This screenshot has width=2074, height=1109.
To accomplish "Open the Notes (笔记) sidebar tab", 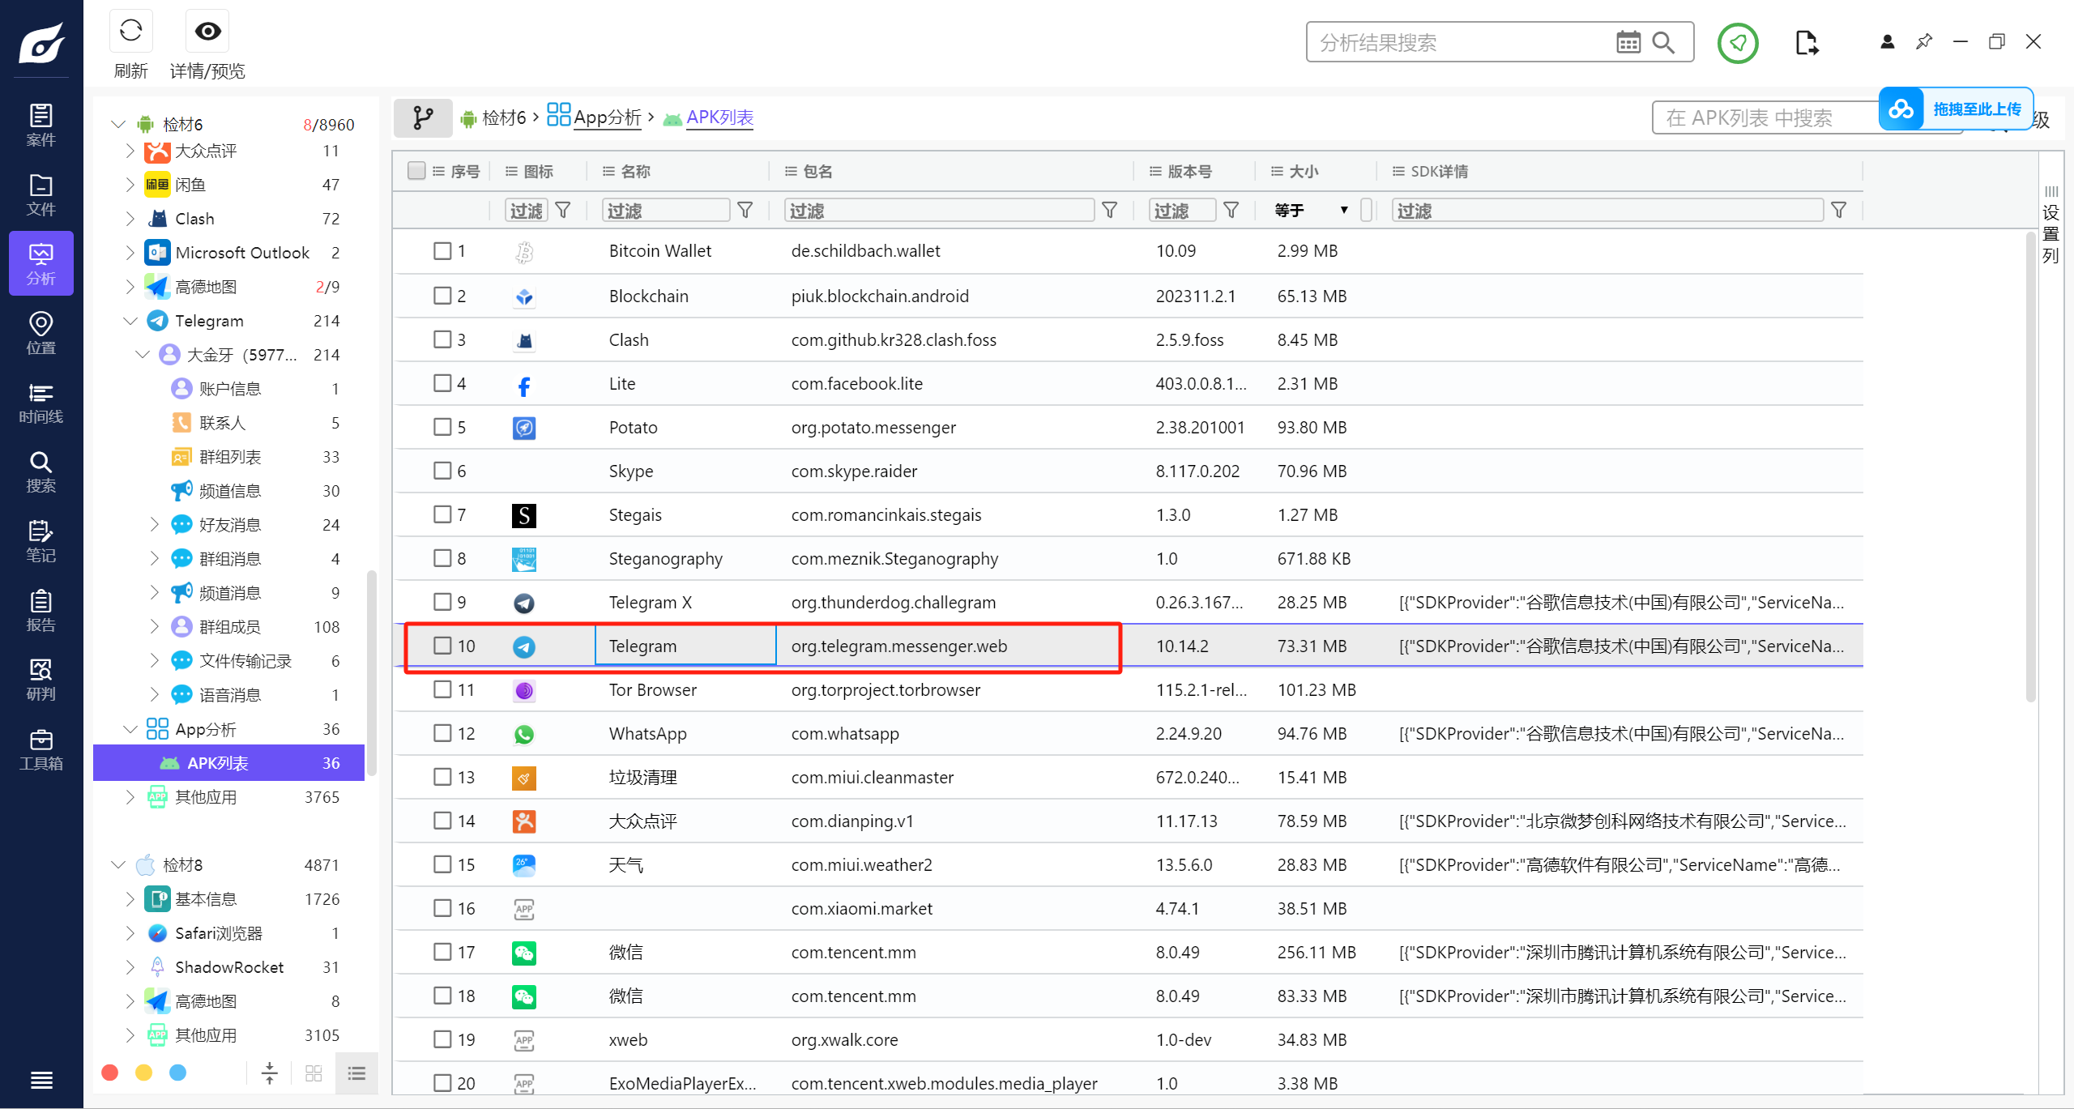I will pos(41,541).
